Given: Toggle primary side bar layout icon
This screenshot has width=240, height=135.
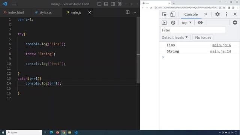Looking at the screenshot, I should [99, 4].
